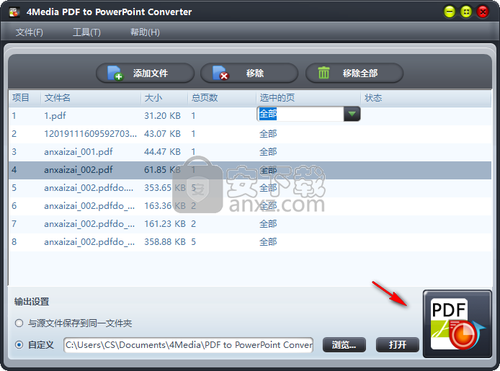
Task: Click the 打开 open folder button
Action: (397, 345)
